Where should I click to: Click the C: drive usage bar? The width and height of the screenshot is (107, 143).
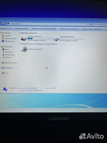39,38
